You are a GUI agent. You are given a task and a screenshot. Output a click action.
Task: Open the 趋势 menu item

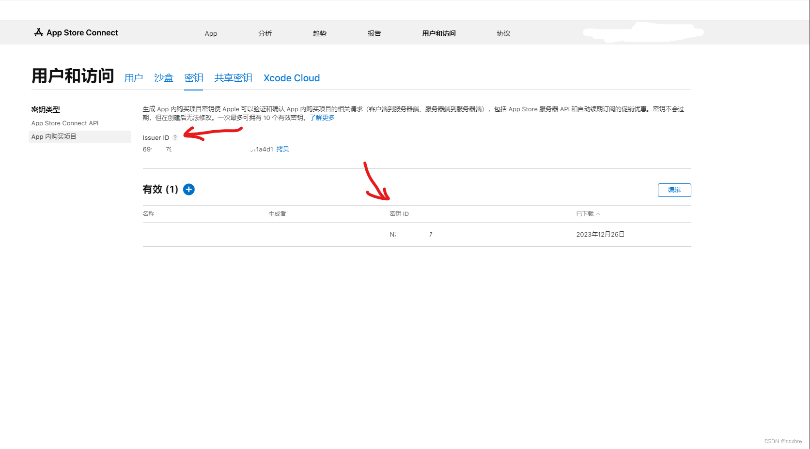[320, 33]
